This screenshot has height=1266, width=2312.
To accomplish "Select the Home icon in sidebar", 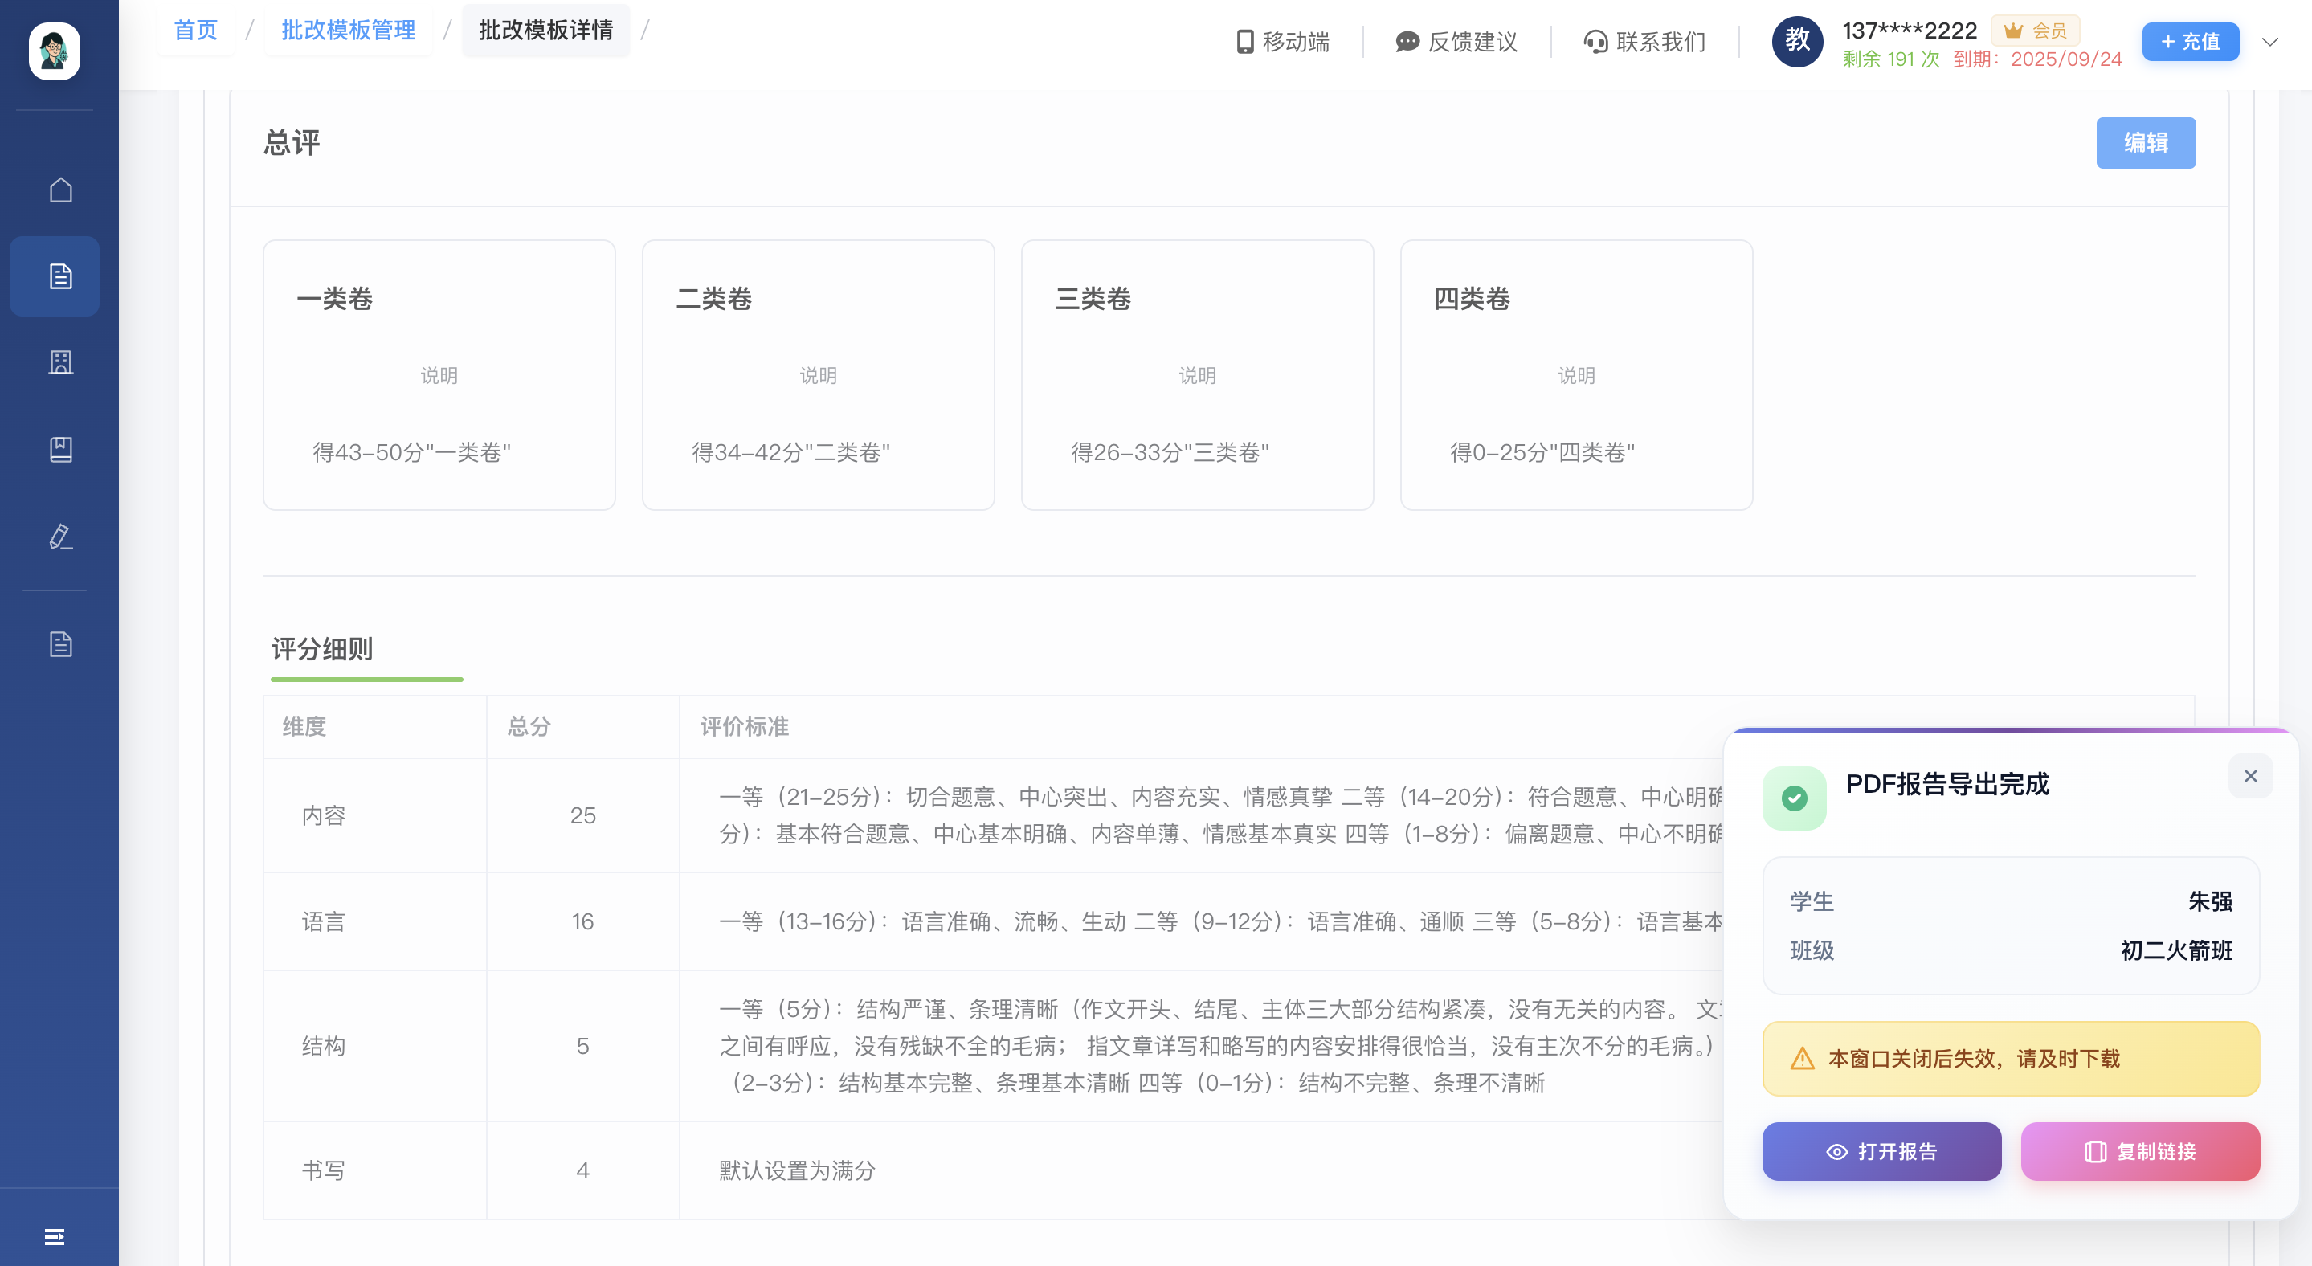I will 60,190.
